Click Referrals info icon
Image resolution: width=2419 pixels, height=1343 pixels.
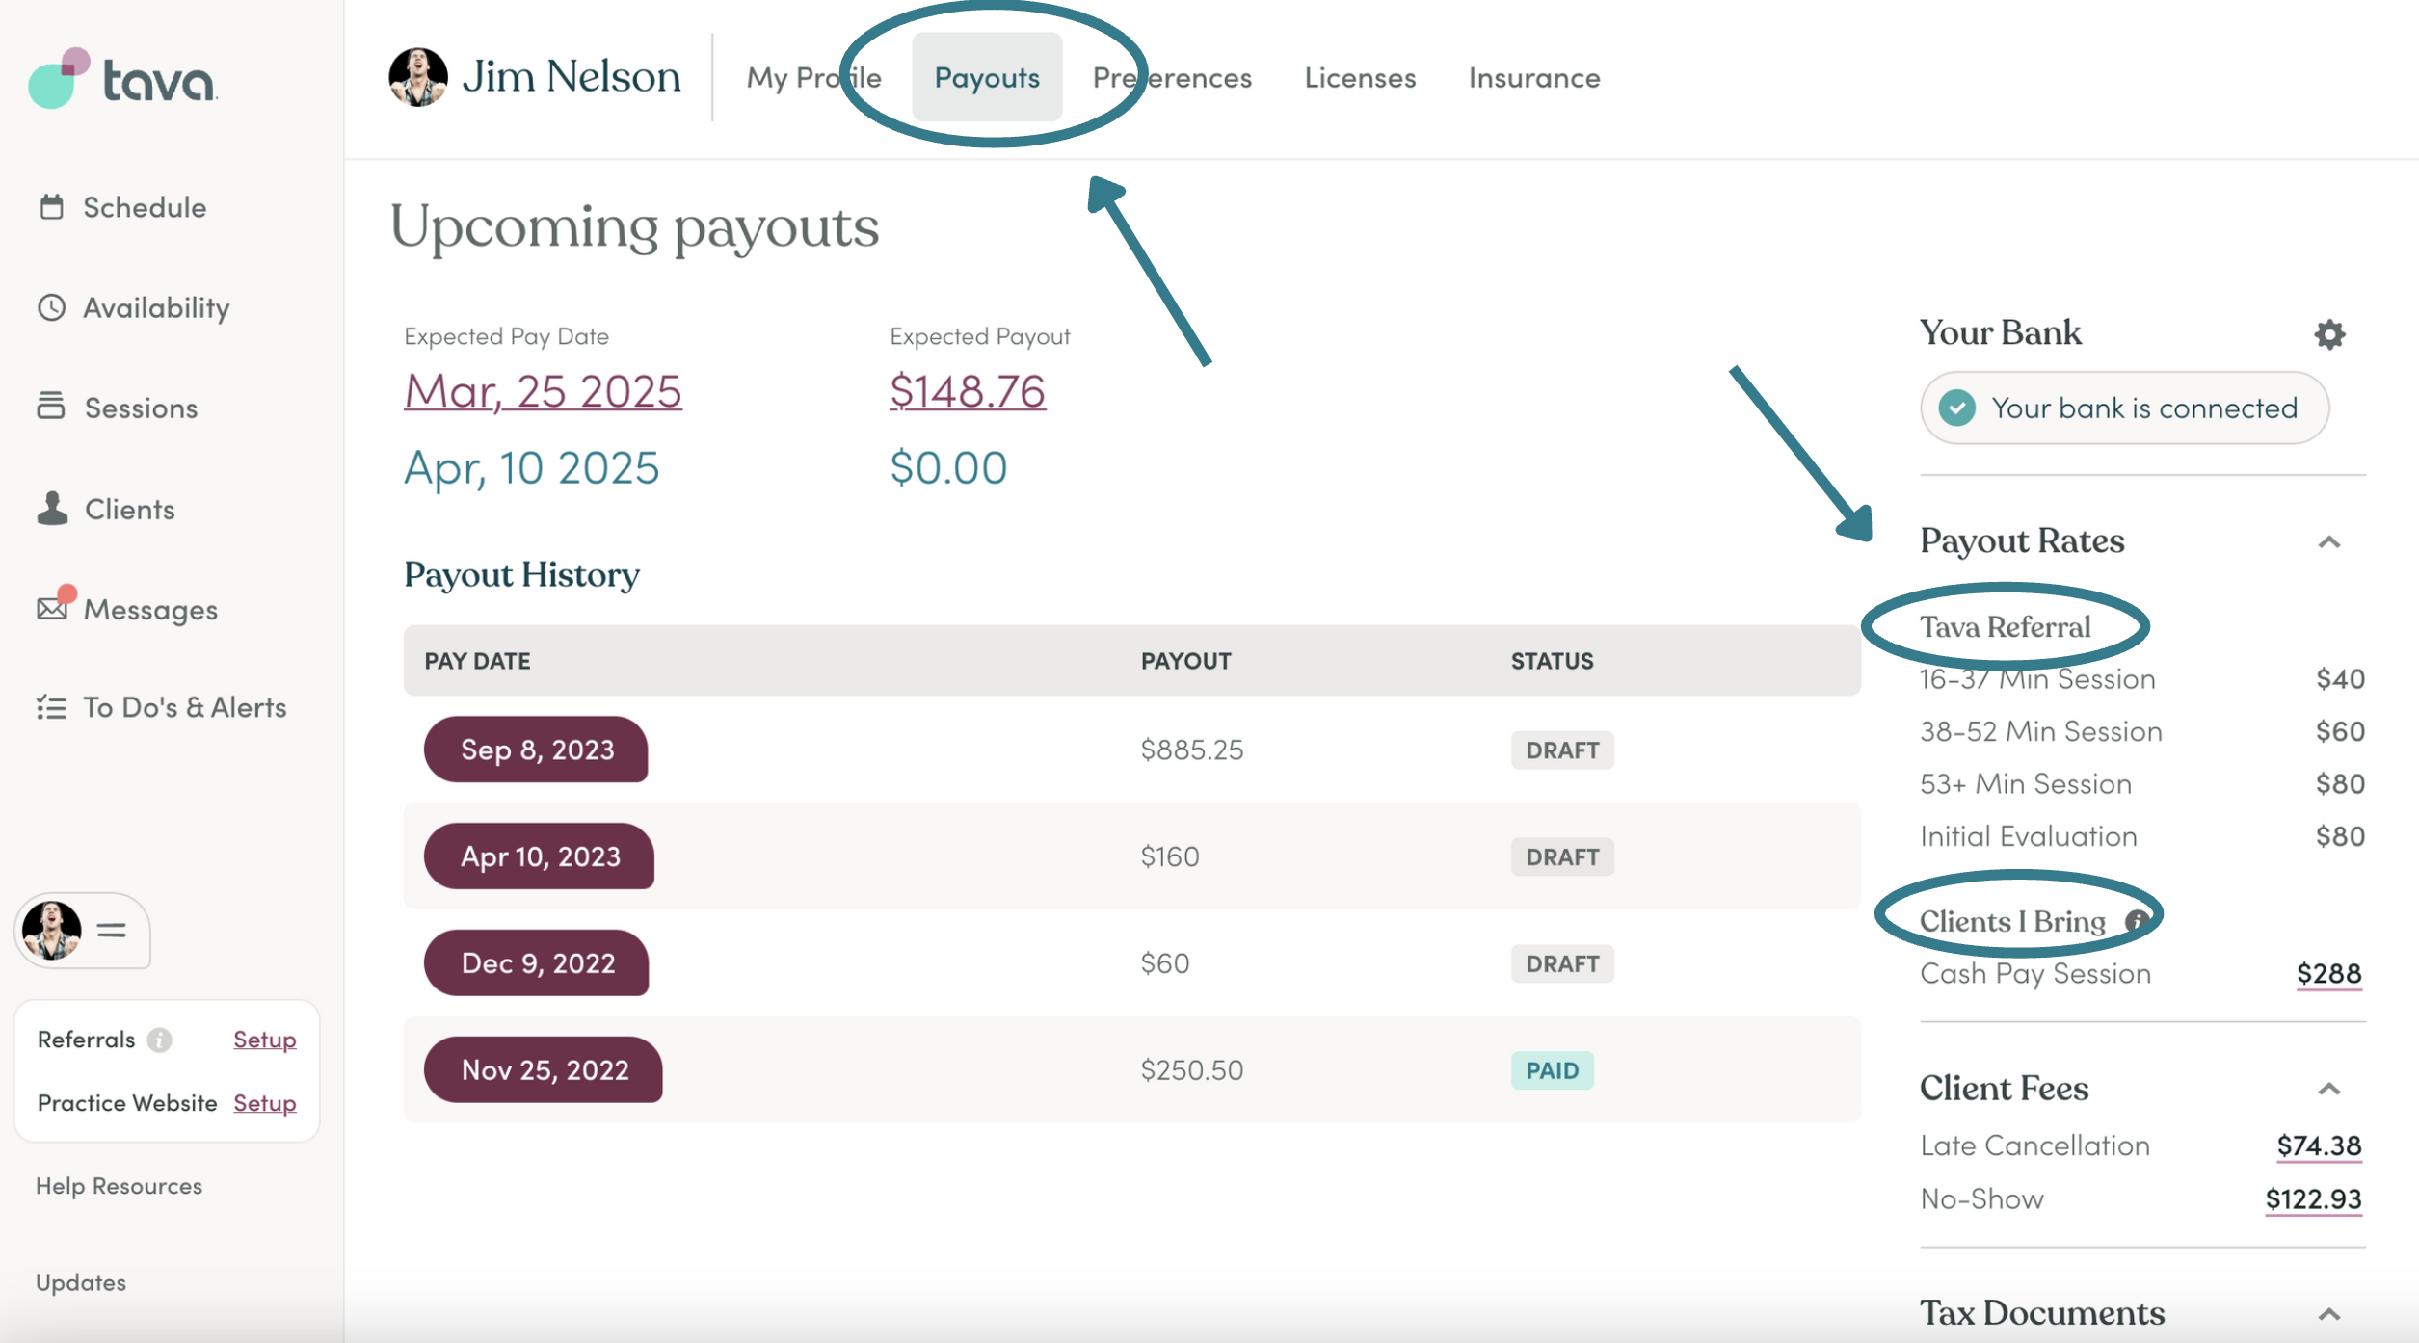pos(160,1040)
